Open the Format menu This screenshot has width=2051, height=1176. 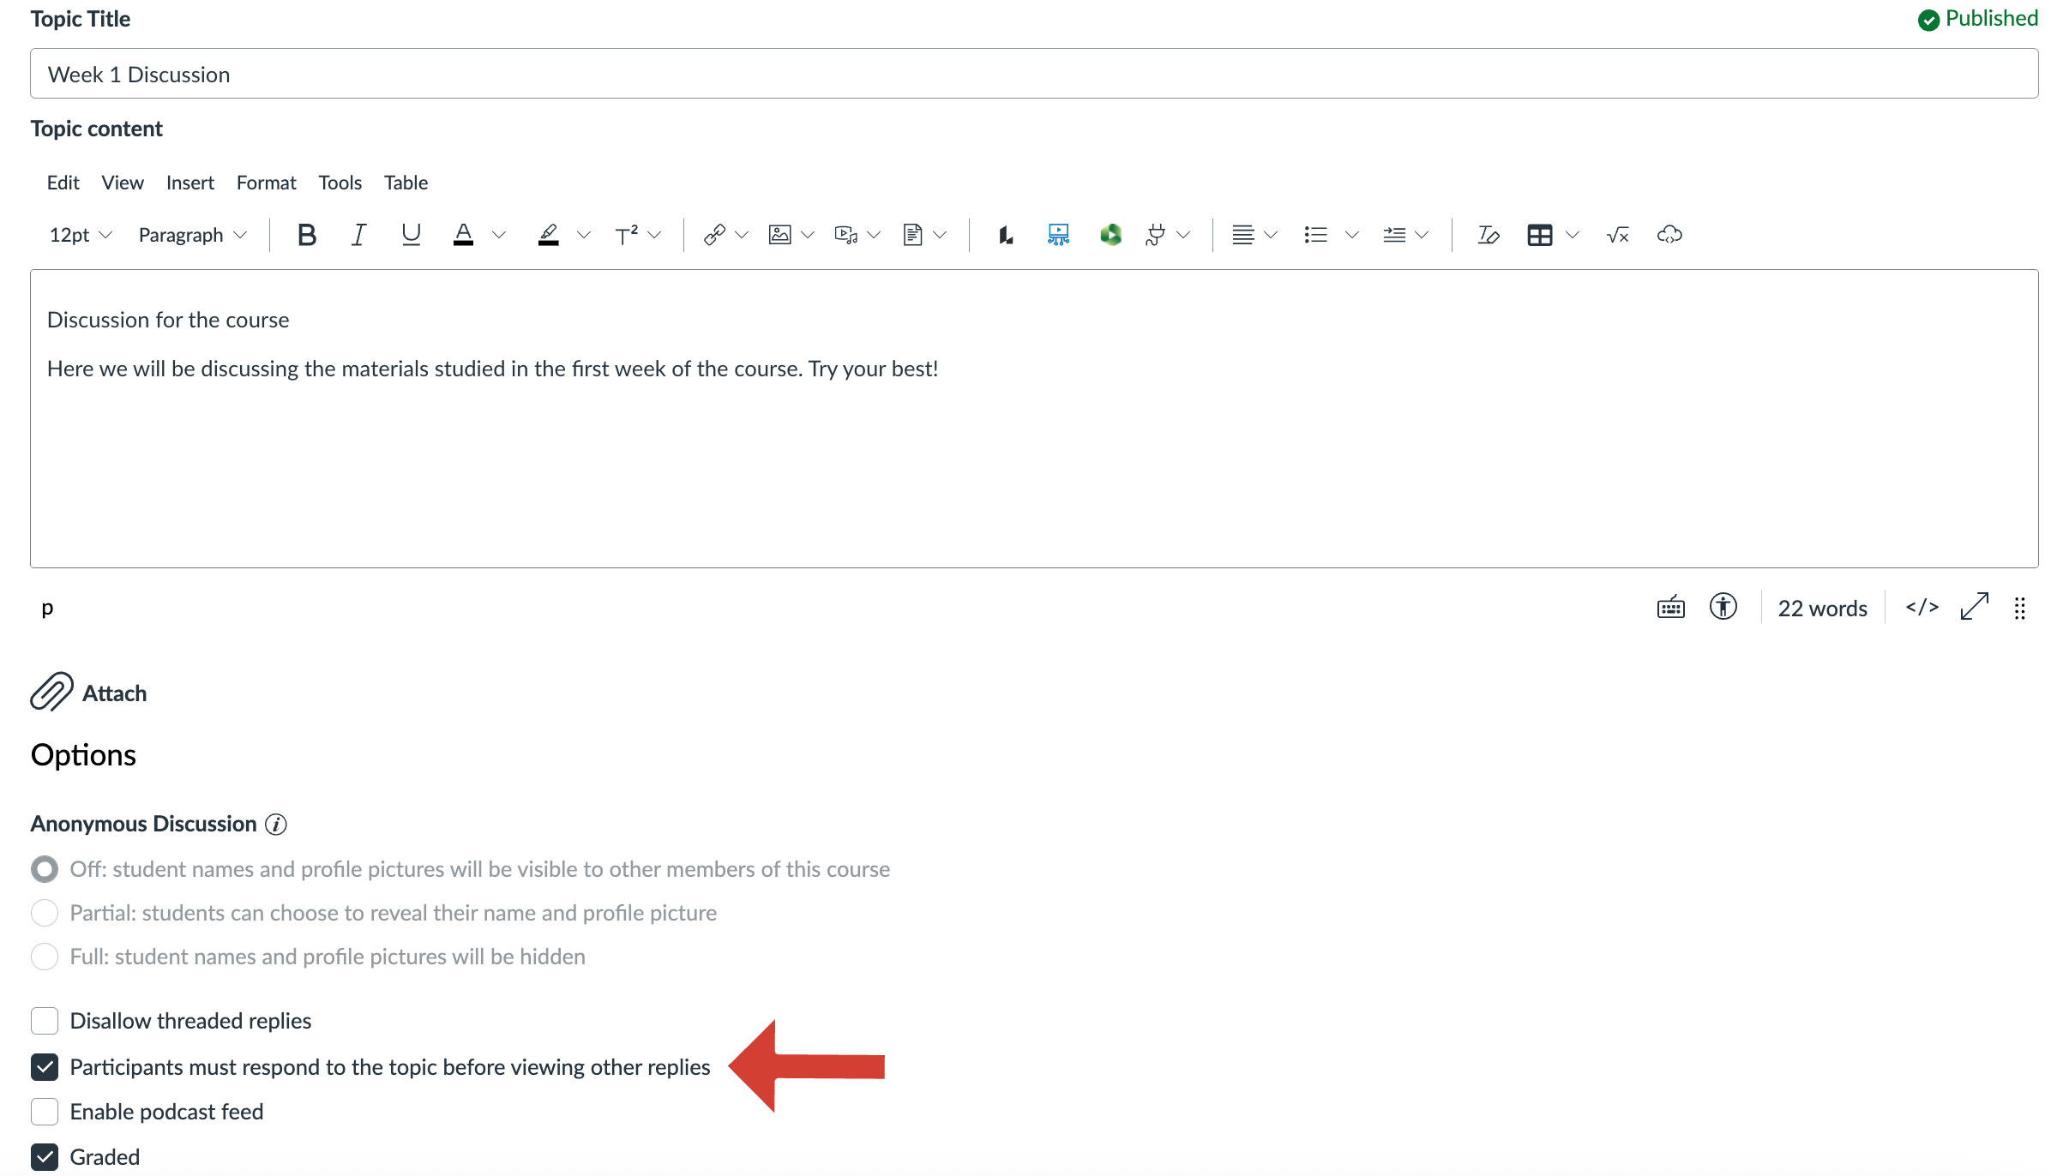pyautogui.click(x=266, y=183)
